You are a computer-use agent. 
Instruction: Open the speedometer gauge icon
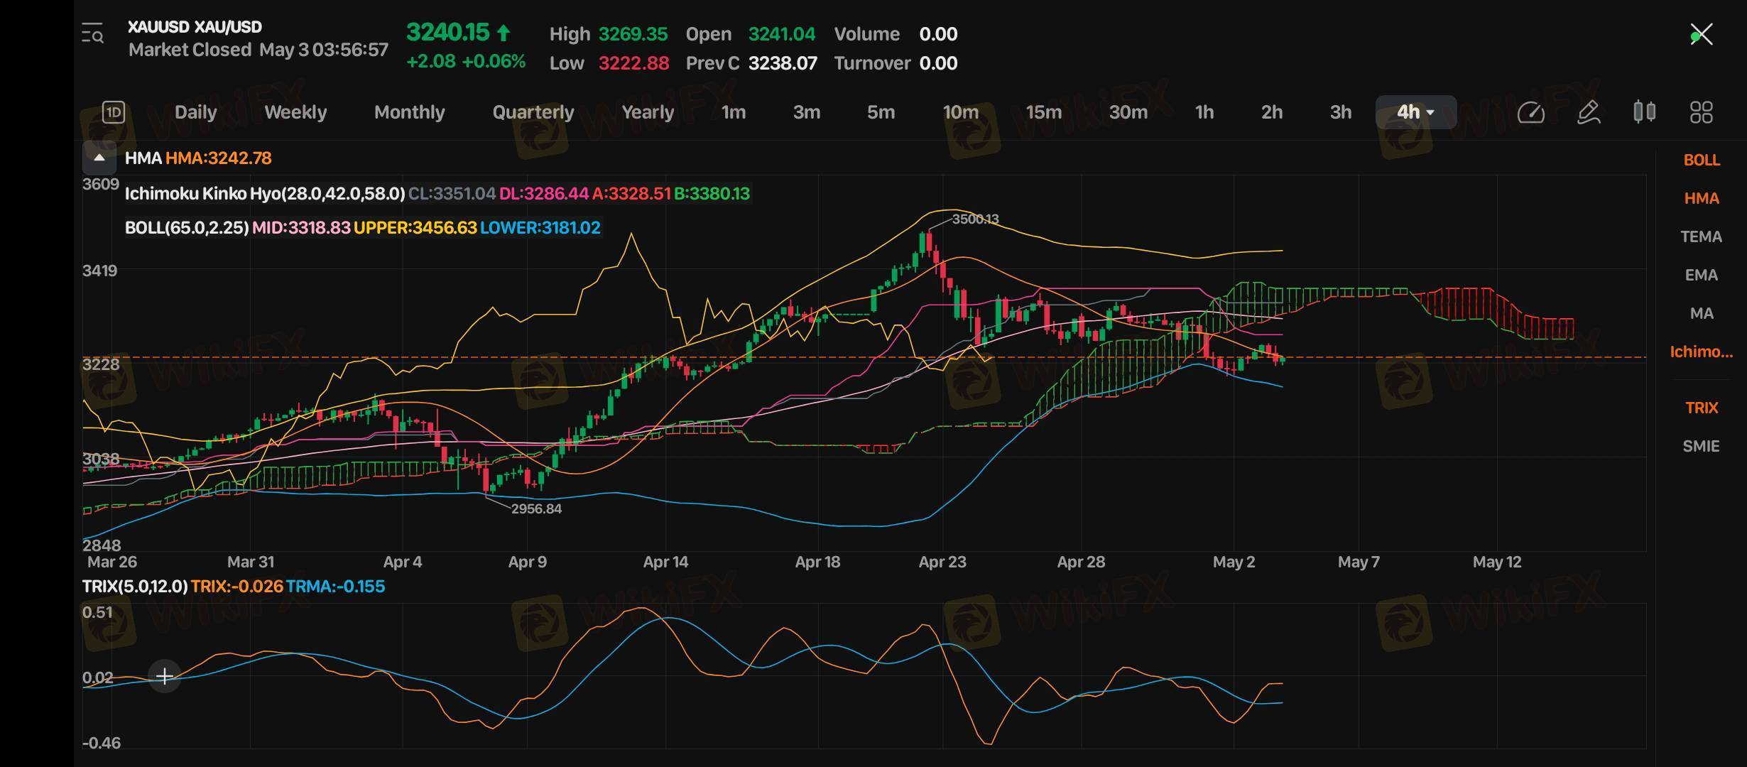point(1530,112)
